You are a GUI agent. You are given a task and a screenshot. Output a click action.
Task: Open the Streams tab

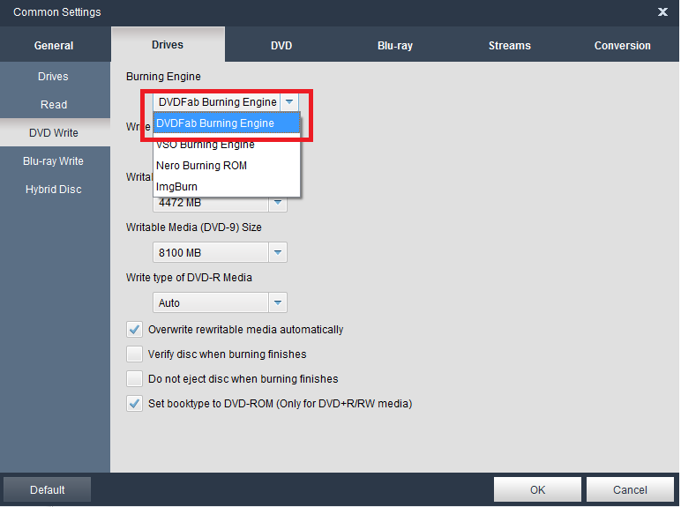coord(510,45)
